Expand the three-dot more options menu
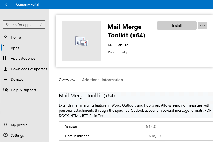 click(x=202, y=26)
